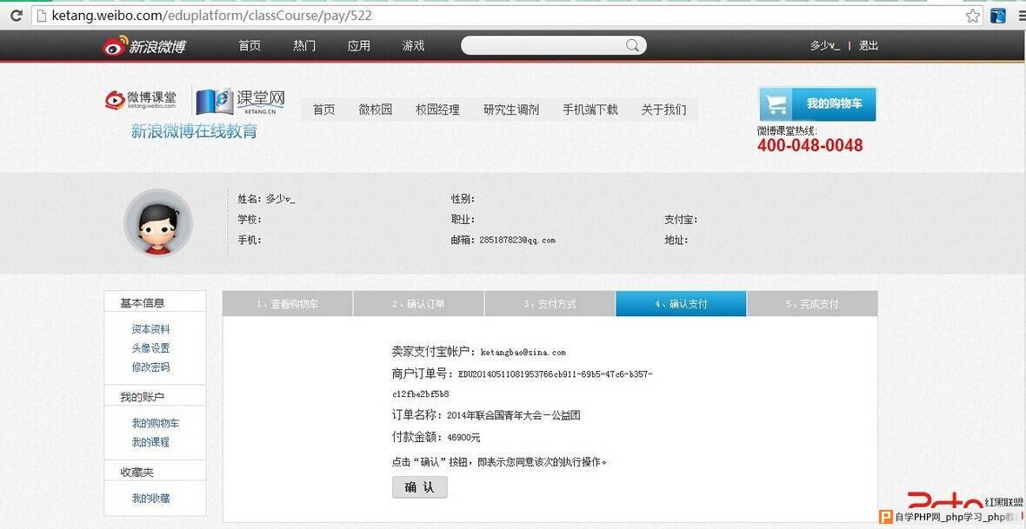Reload the page with the browser refresh icon

click(16, 16)
